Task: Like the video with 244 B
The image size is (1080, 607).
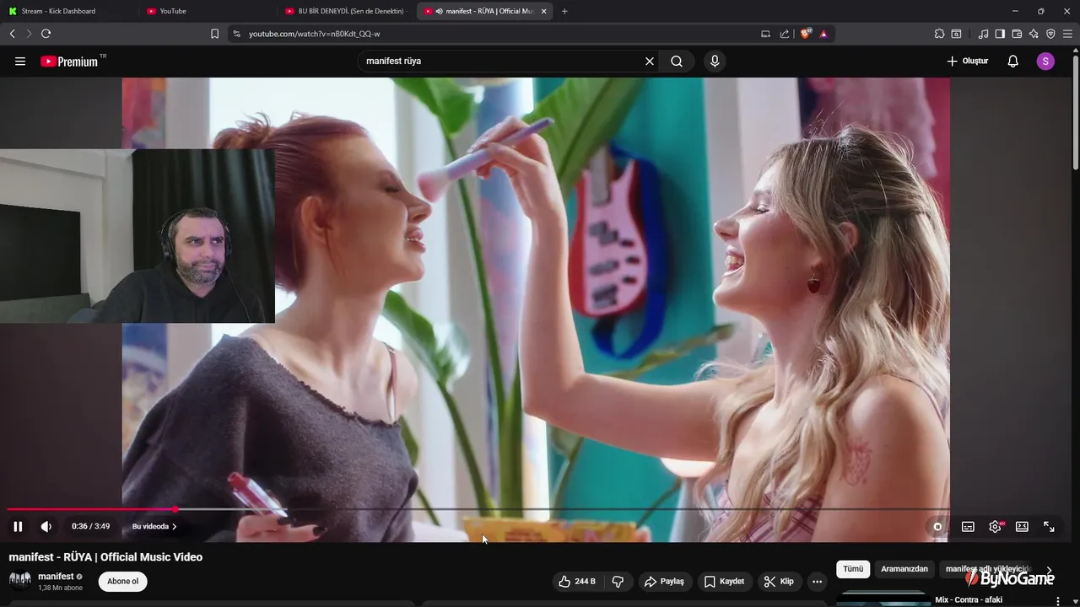Action: (x=578, y=582)
